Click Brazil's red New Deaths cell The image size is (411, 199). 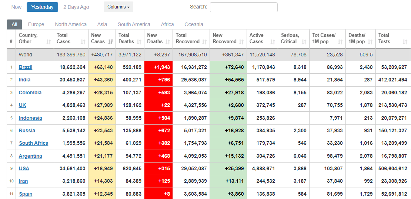(158, 67)
